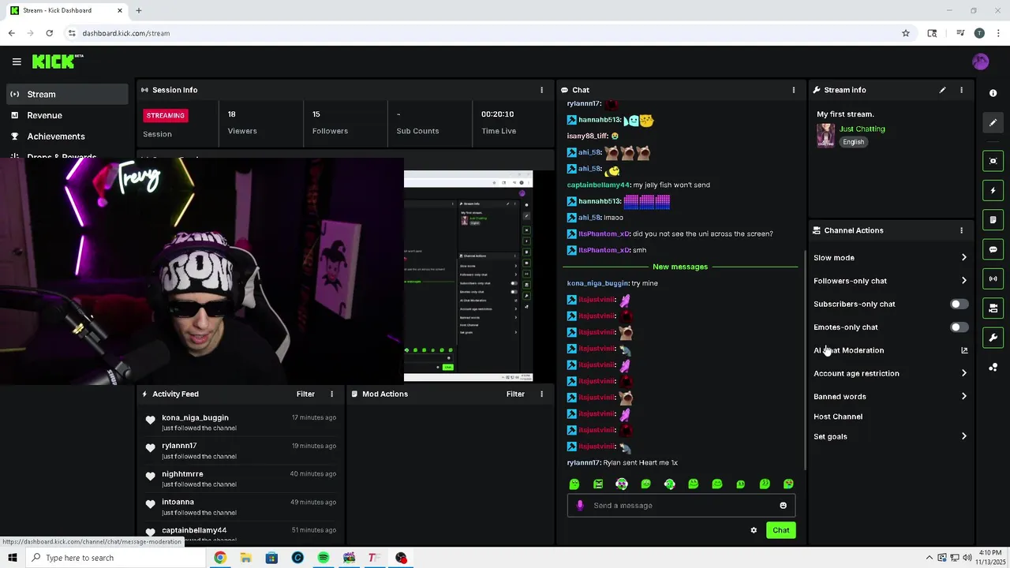
Task: Click Host Channel action
Action: coord(838,417)
